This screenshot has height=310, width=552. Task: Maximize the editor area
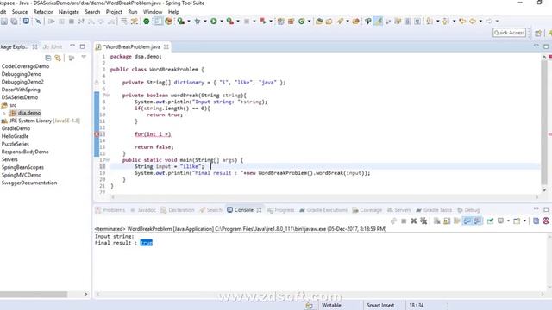[546, 46]
